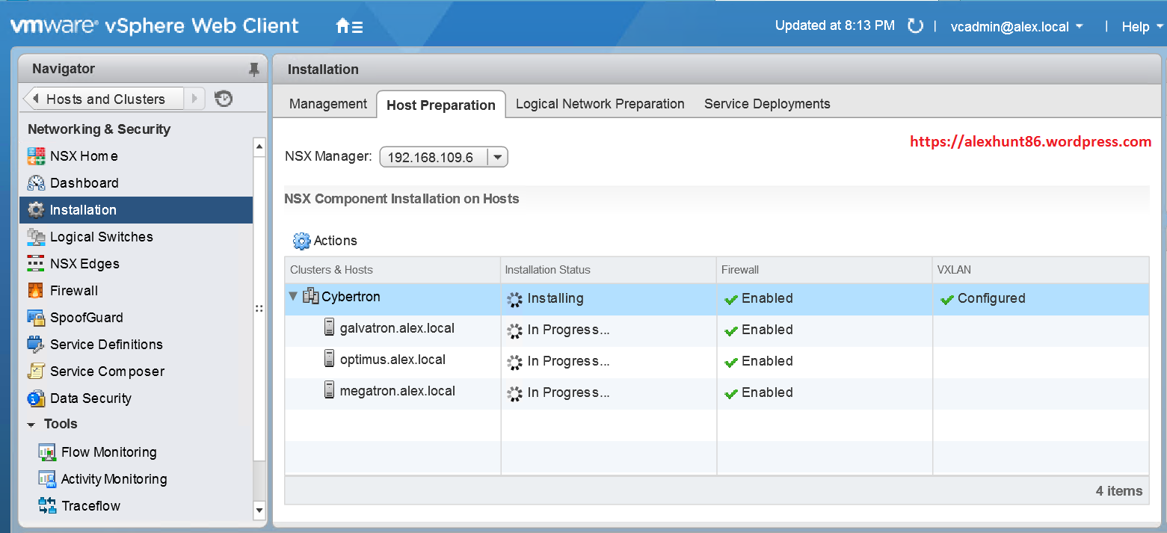Image resolution: width=1167 pixels, height=533 pixels.
Task: Open the Service Deployments tab
Action: click(766, 104)
